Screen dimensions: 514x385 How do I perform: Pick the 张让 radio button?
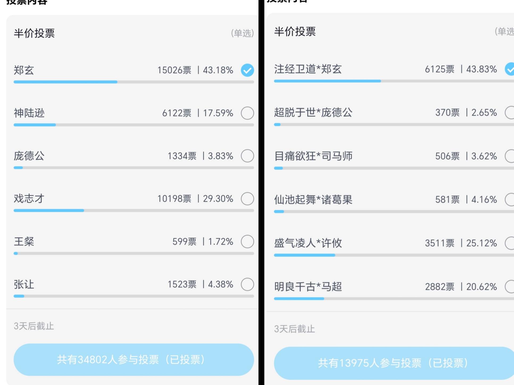[247, 284]
